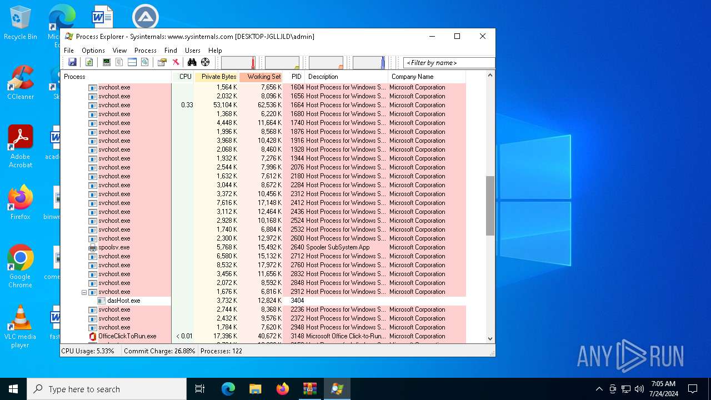The width and height of the screenshot is (711, 400).
Task: Select the OfficeClickToRun.exe process row
Action: pos(263,336)
